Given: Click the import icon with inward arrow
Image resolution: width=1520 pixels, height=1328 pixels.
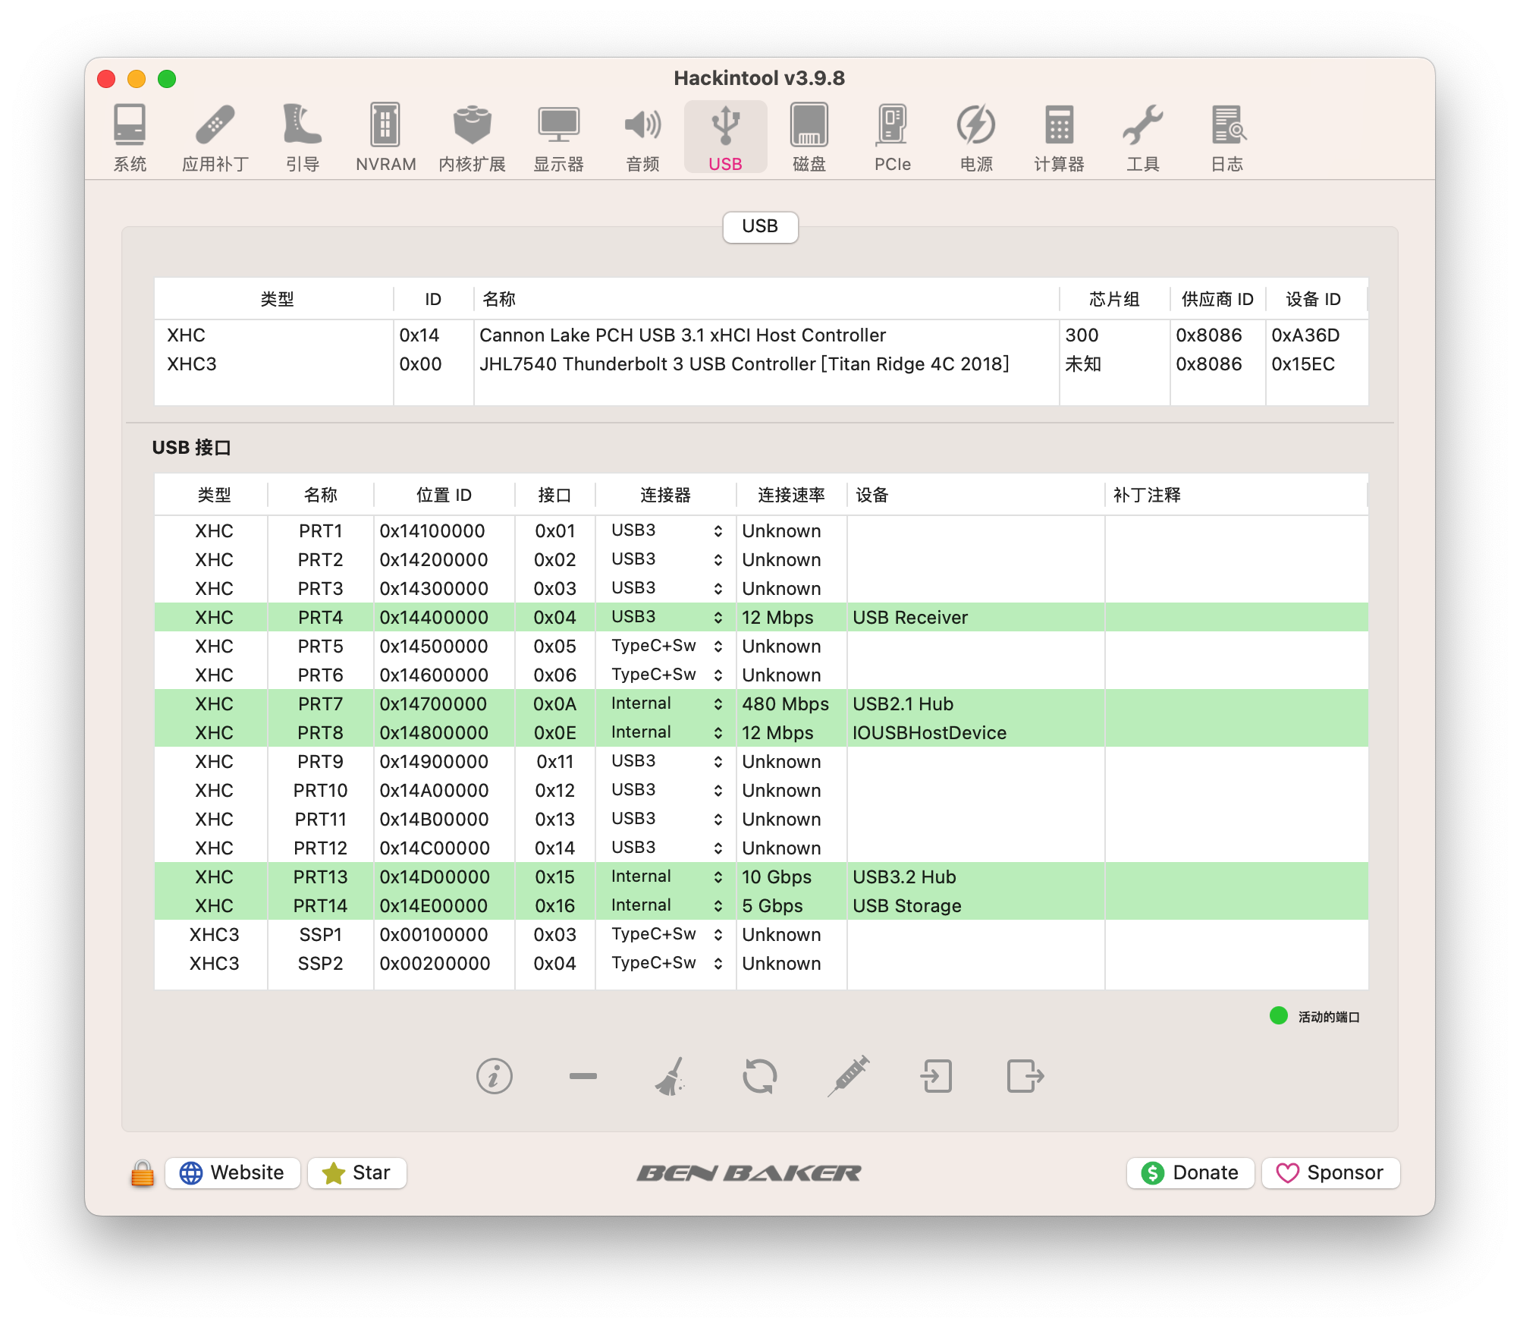Looking at the screenshot, I should tap(937, 1076).
